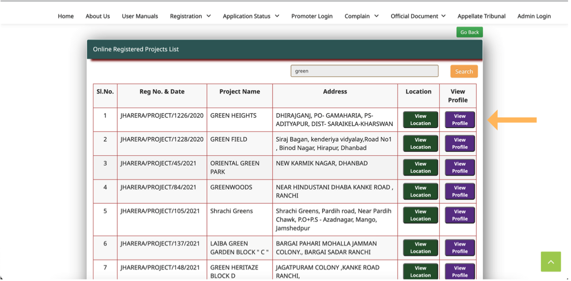Select reg number JHARERA/PROJECT/1226/2020
Viewport: 571px width, 281px height.
[162, 116]
